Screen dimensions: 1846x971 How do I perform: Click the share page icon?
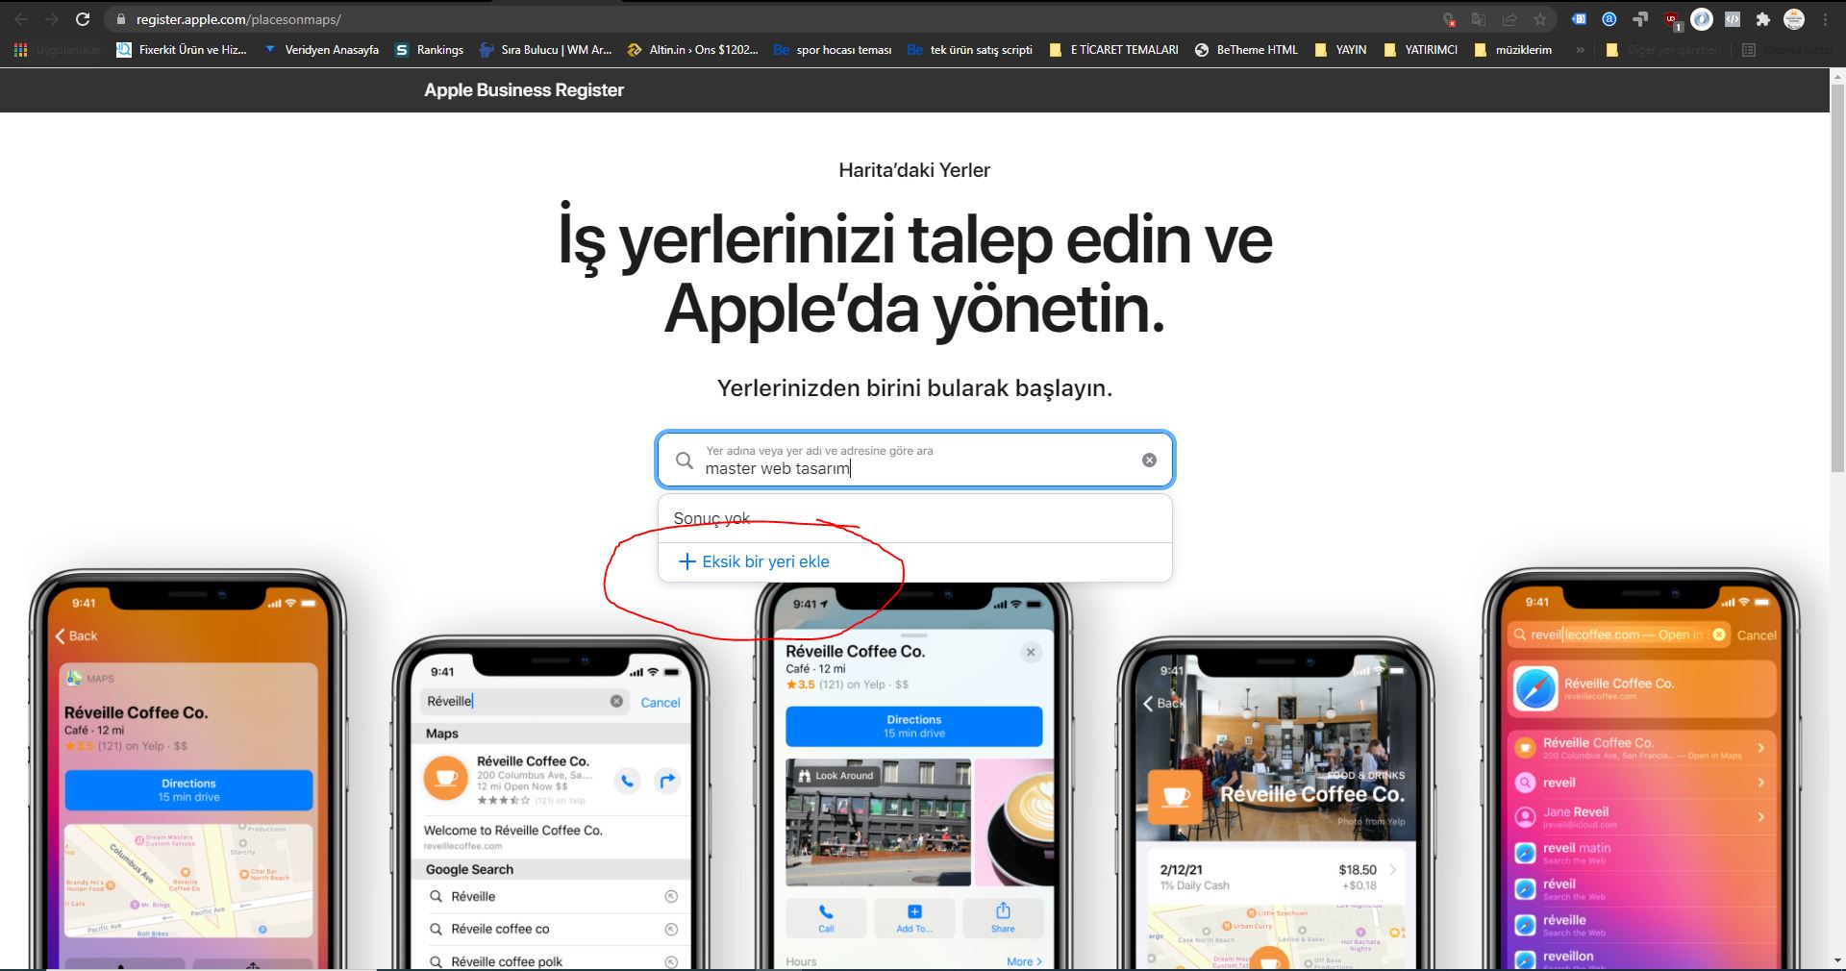click(1509, 19)
